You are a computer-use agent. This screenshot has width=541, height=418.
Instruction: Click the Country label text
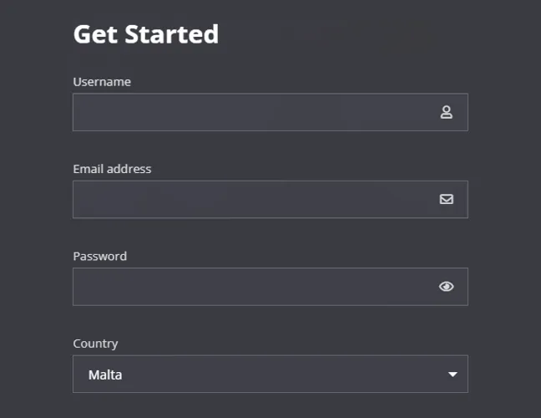[95, 344]
